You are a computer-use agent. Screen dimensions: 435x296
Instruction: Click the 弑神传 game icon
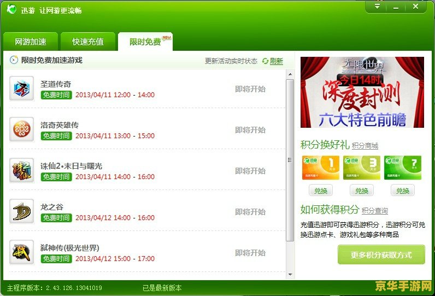[22, 252]
